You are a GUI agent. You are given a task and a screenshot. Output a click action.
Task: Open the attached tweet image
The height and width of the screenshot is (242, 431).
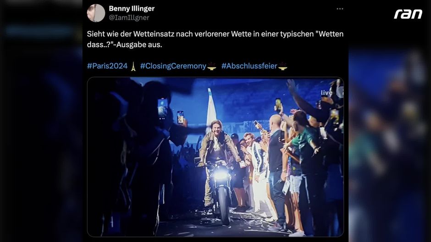click(215, 157)
